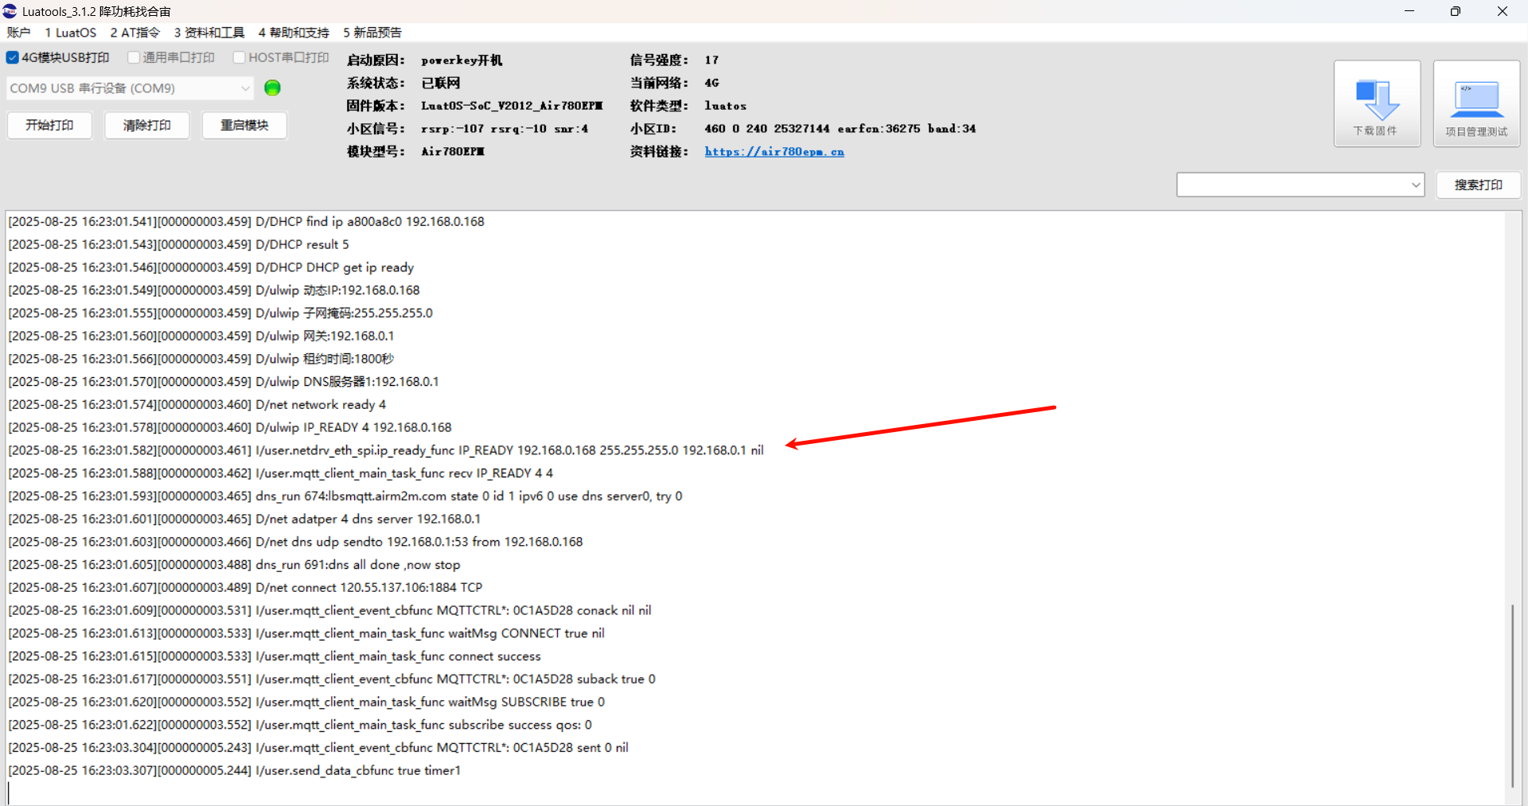Click the log line 'DHCP get ip ready'
Image resolution: width=1528 pixels, height=806 pixels.
pyautogui.click(x=211, y=267)
